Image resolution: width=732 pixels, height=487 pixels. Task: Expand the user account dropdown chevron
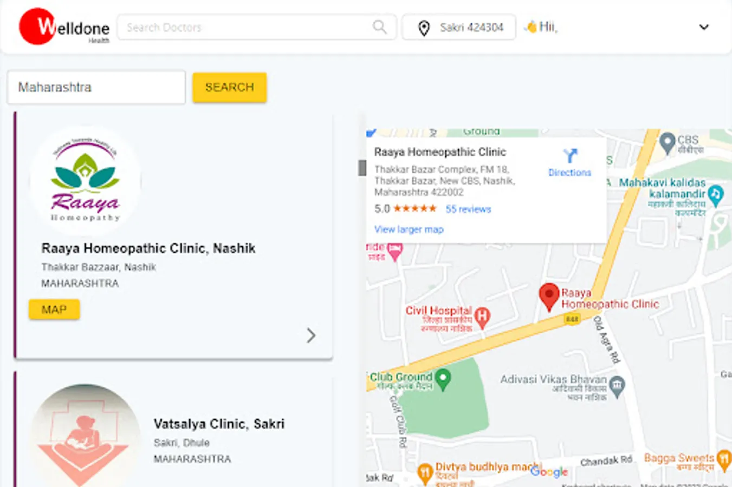tap(704, 27)
